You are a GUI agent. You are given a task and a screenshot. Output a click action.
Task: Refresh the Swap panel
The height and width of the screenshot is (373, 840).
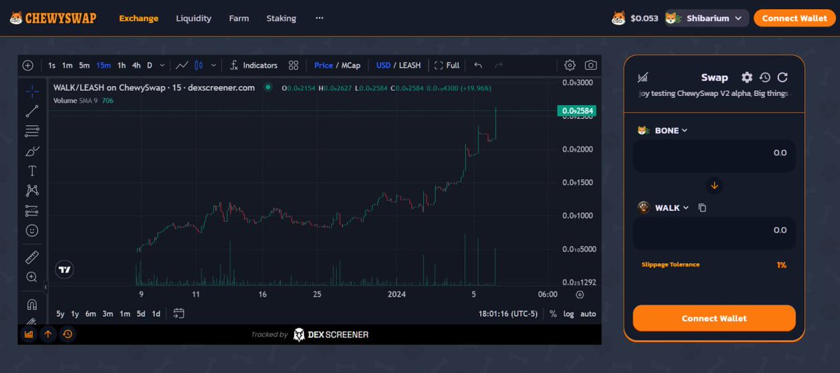783,78
